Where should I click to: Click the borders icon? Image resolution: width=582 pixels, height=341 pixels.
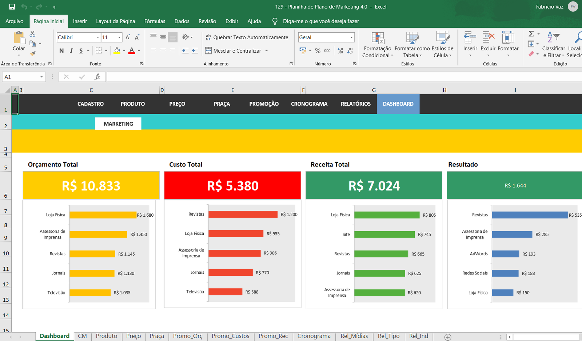click(99, 51)
